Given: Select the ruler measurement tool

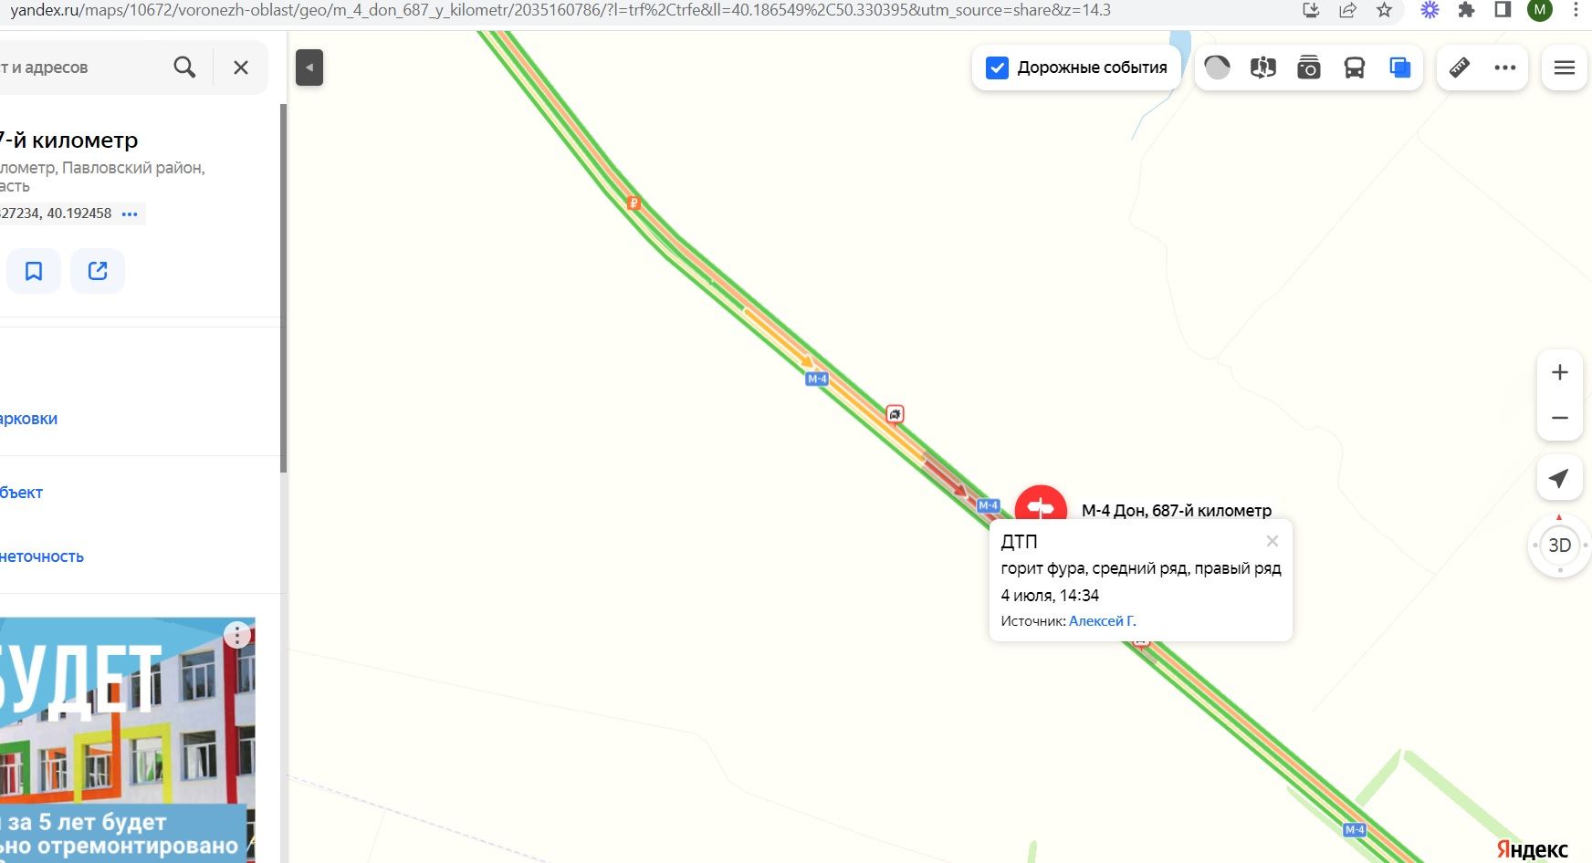Looking at the screenshot, I should [1460, 68].
